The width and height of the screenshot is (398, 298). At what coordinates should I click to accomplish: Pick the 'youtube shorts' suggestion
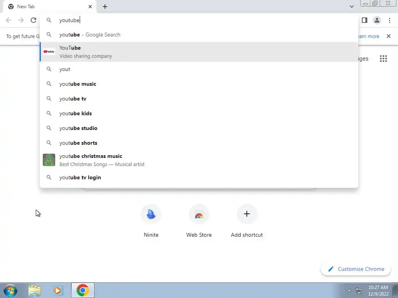point(199,143)
